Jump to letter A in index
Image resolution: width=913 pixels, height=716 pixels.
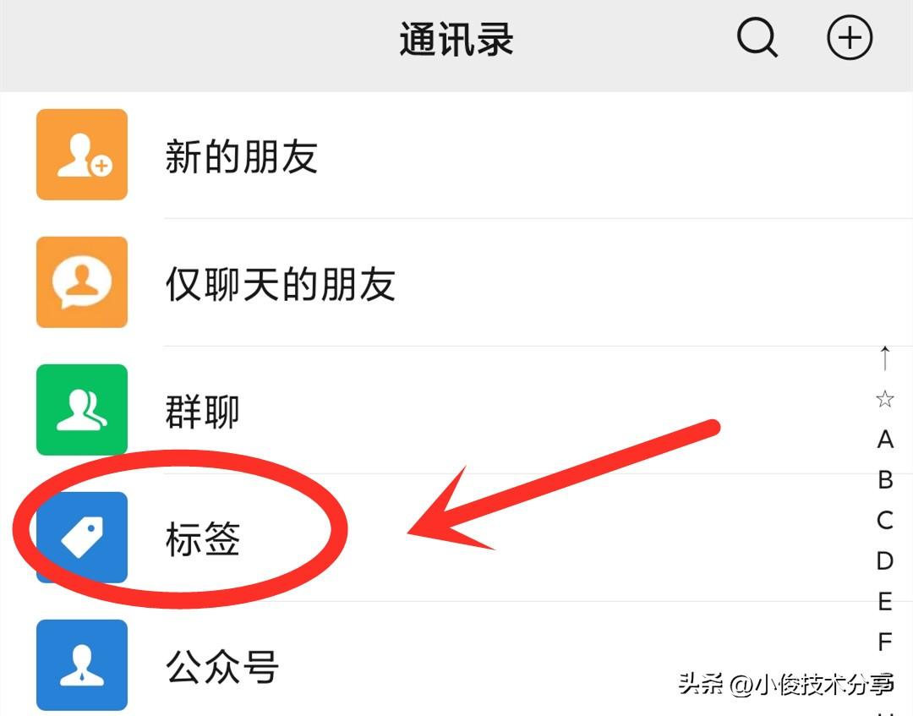tap(885, 440)
